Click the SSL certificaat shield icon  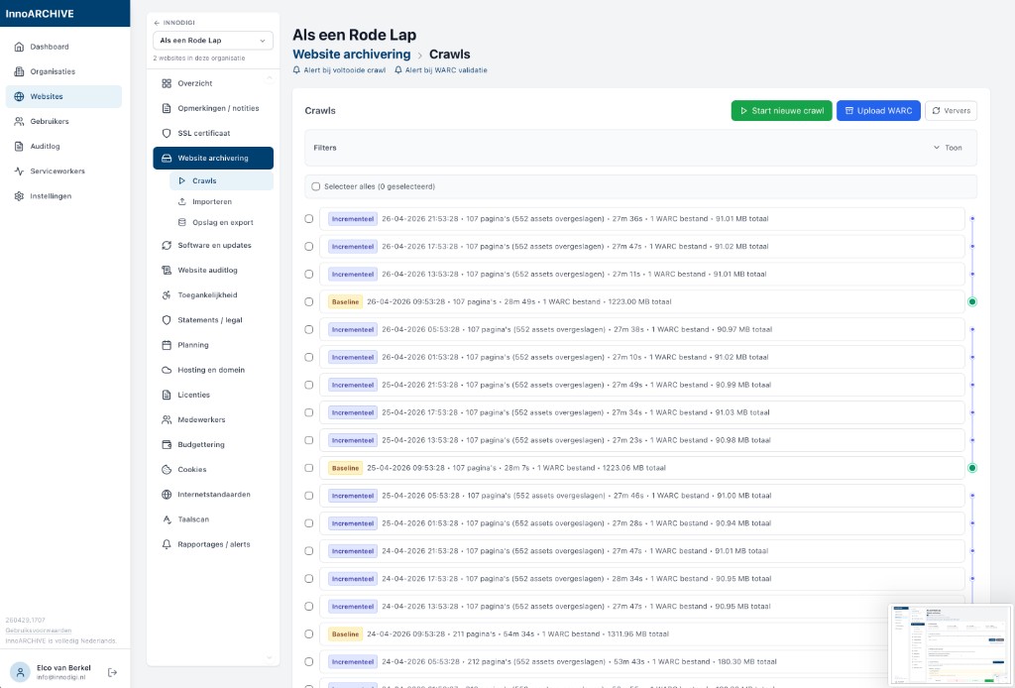point(167,133)
